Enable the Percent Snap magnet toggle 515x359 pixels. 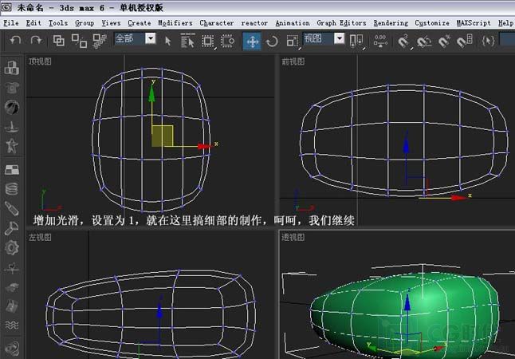tap(444, 41)
